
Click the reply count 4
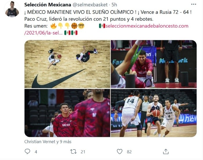[36, 152]
